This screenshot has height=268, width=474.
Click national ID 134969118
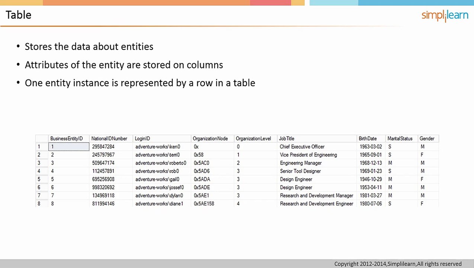103,195
